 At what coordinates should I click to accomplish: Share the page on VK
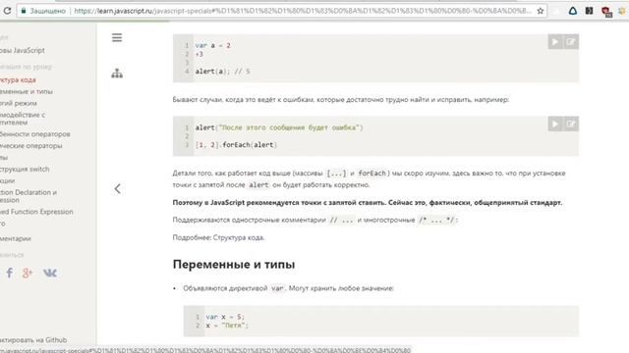click(x=50, y=273)
